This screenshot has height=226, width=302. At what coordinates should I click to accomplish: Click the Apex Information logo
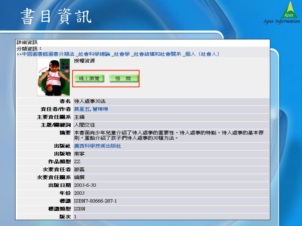[x=282, y=13]
